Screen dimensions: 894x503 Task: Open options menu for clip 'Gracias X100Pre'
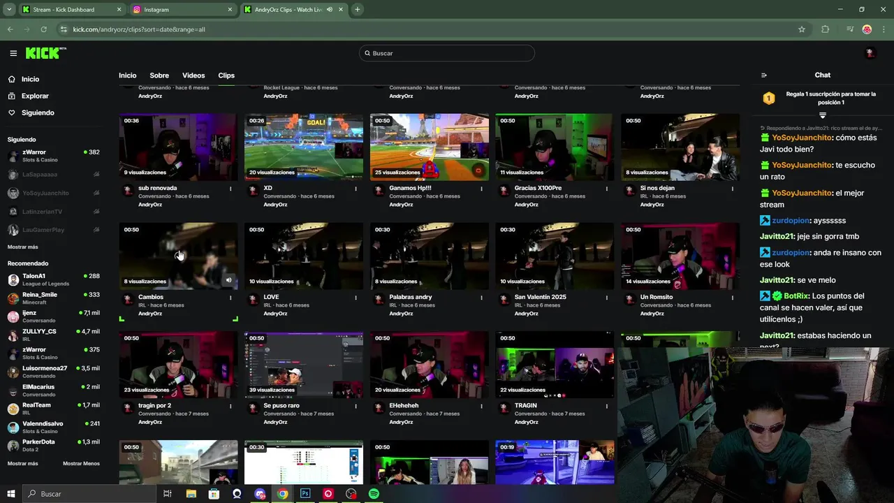point(606,189)
